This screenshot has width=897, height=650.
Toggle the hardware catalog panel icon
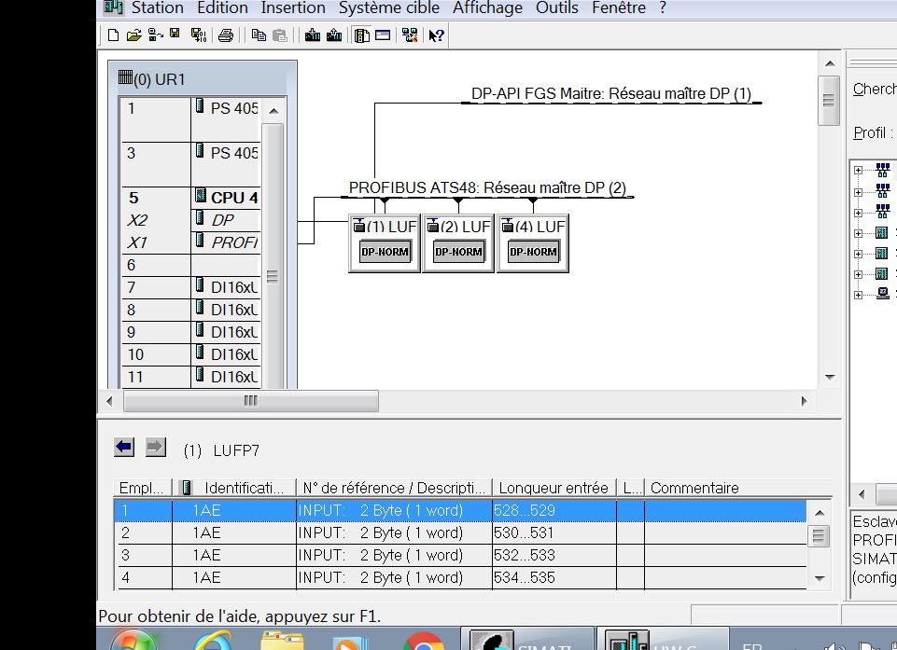(362, 35)
